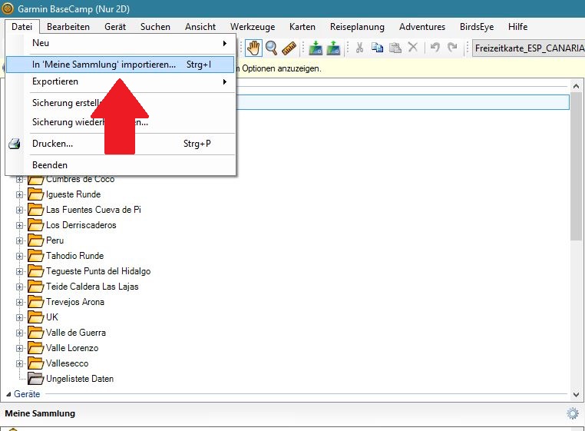The width and height of the screenshot is (585, 431).
Task: Open the Datei menu
Action: pos(21,27)
